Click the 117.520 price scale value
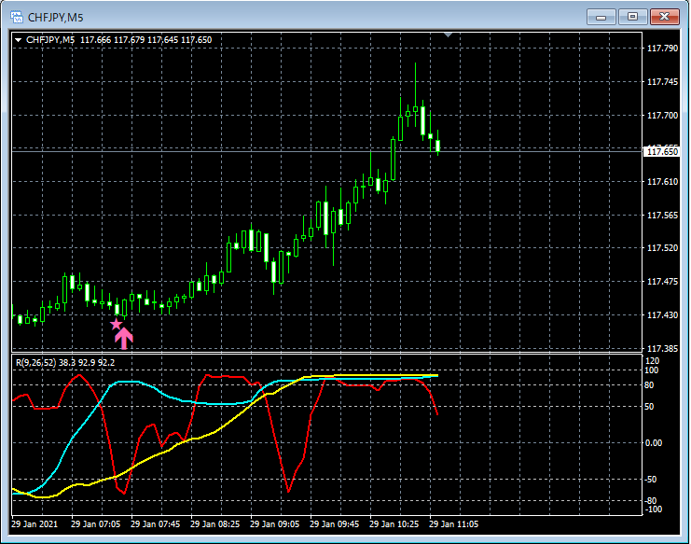This screenshot has height=544, width=691. tap(662, 248)
